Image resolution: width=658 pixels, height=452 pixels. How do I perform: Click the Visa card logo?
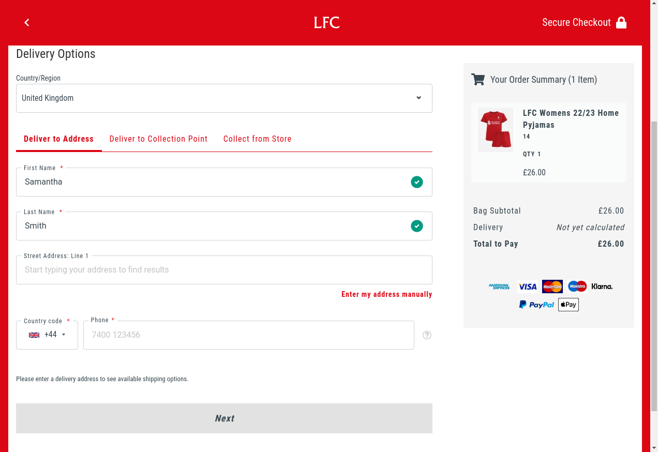pos(528,287)
